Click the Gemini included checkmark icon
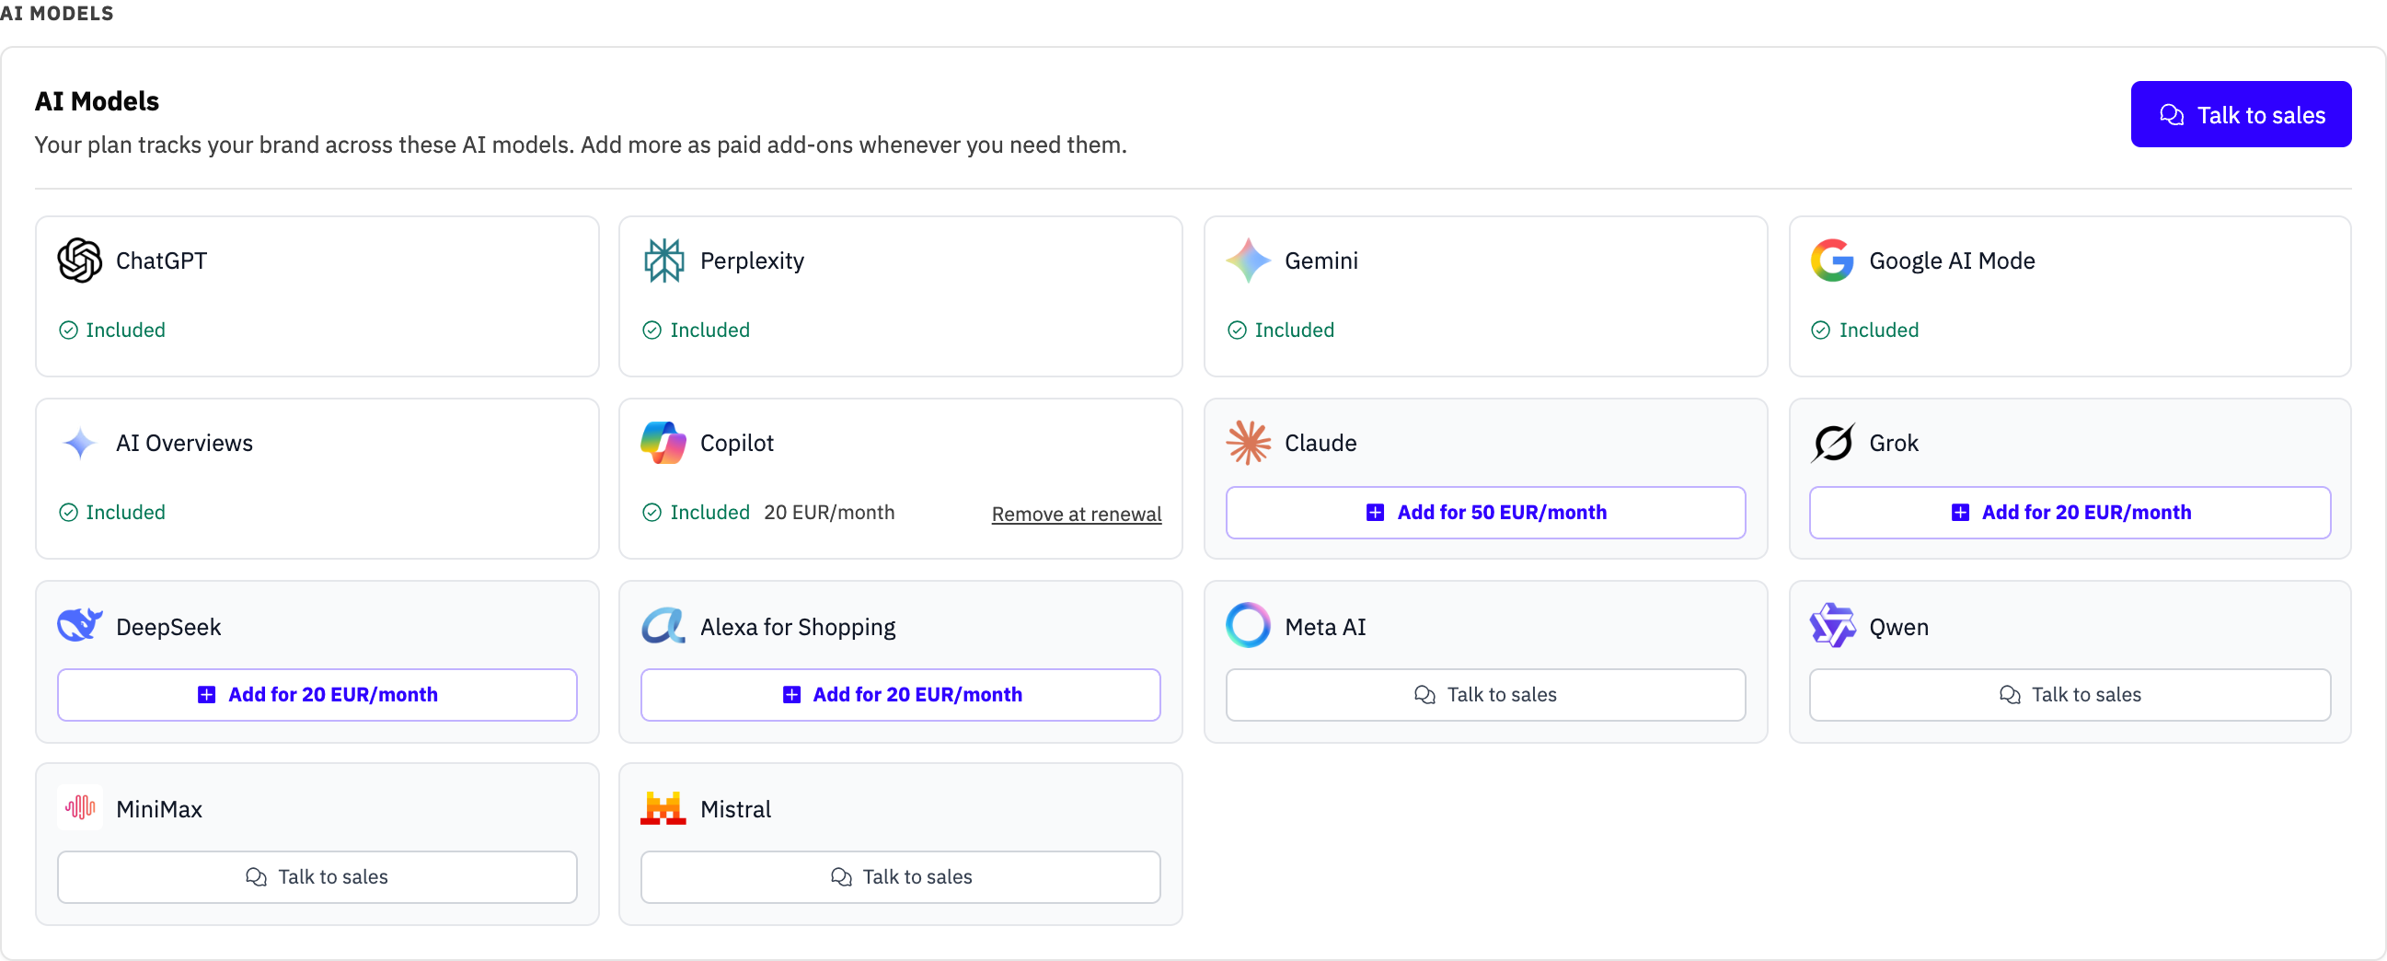Viewport: 2387px width, 961px height. (x=1237, y=330)
